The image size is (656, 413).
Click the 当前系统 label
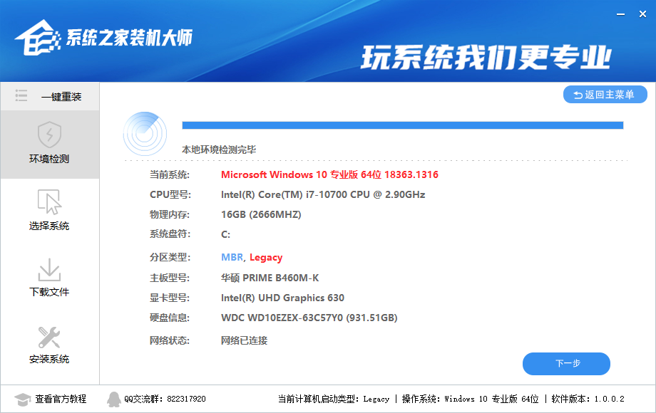point(170,174)
